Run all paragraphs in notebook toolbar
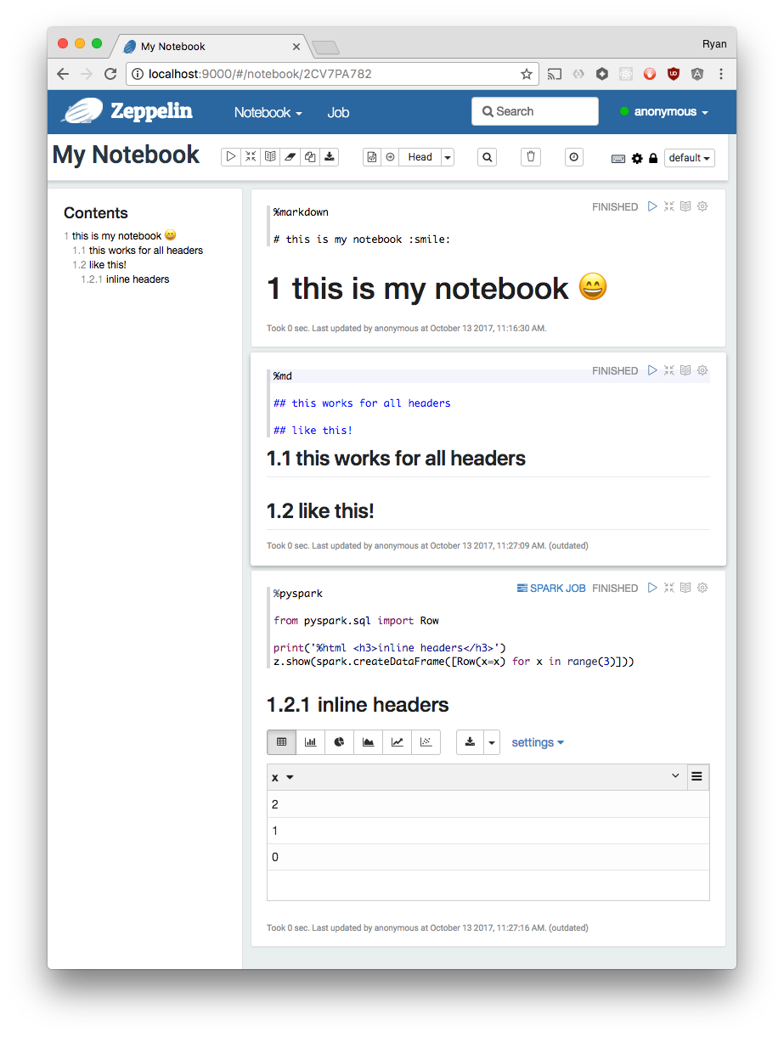Viewport: 784px width, 1037px height. [231, 157]
